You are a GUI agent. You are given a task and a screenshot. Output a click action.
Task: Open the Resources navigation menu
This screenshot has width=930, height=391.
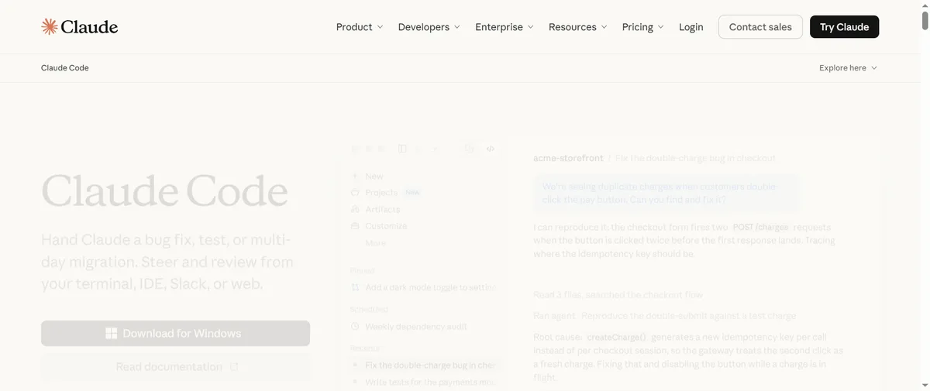[578, 27]
